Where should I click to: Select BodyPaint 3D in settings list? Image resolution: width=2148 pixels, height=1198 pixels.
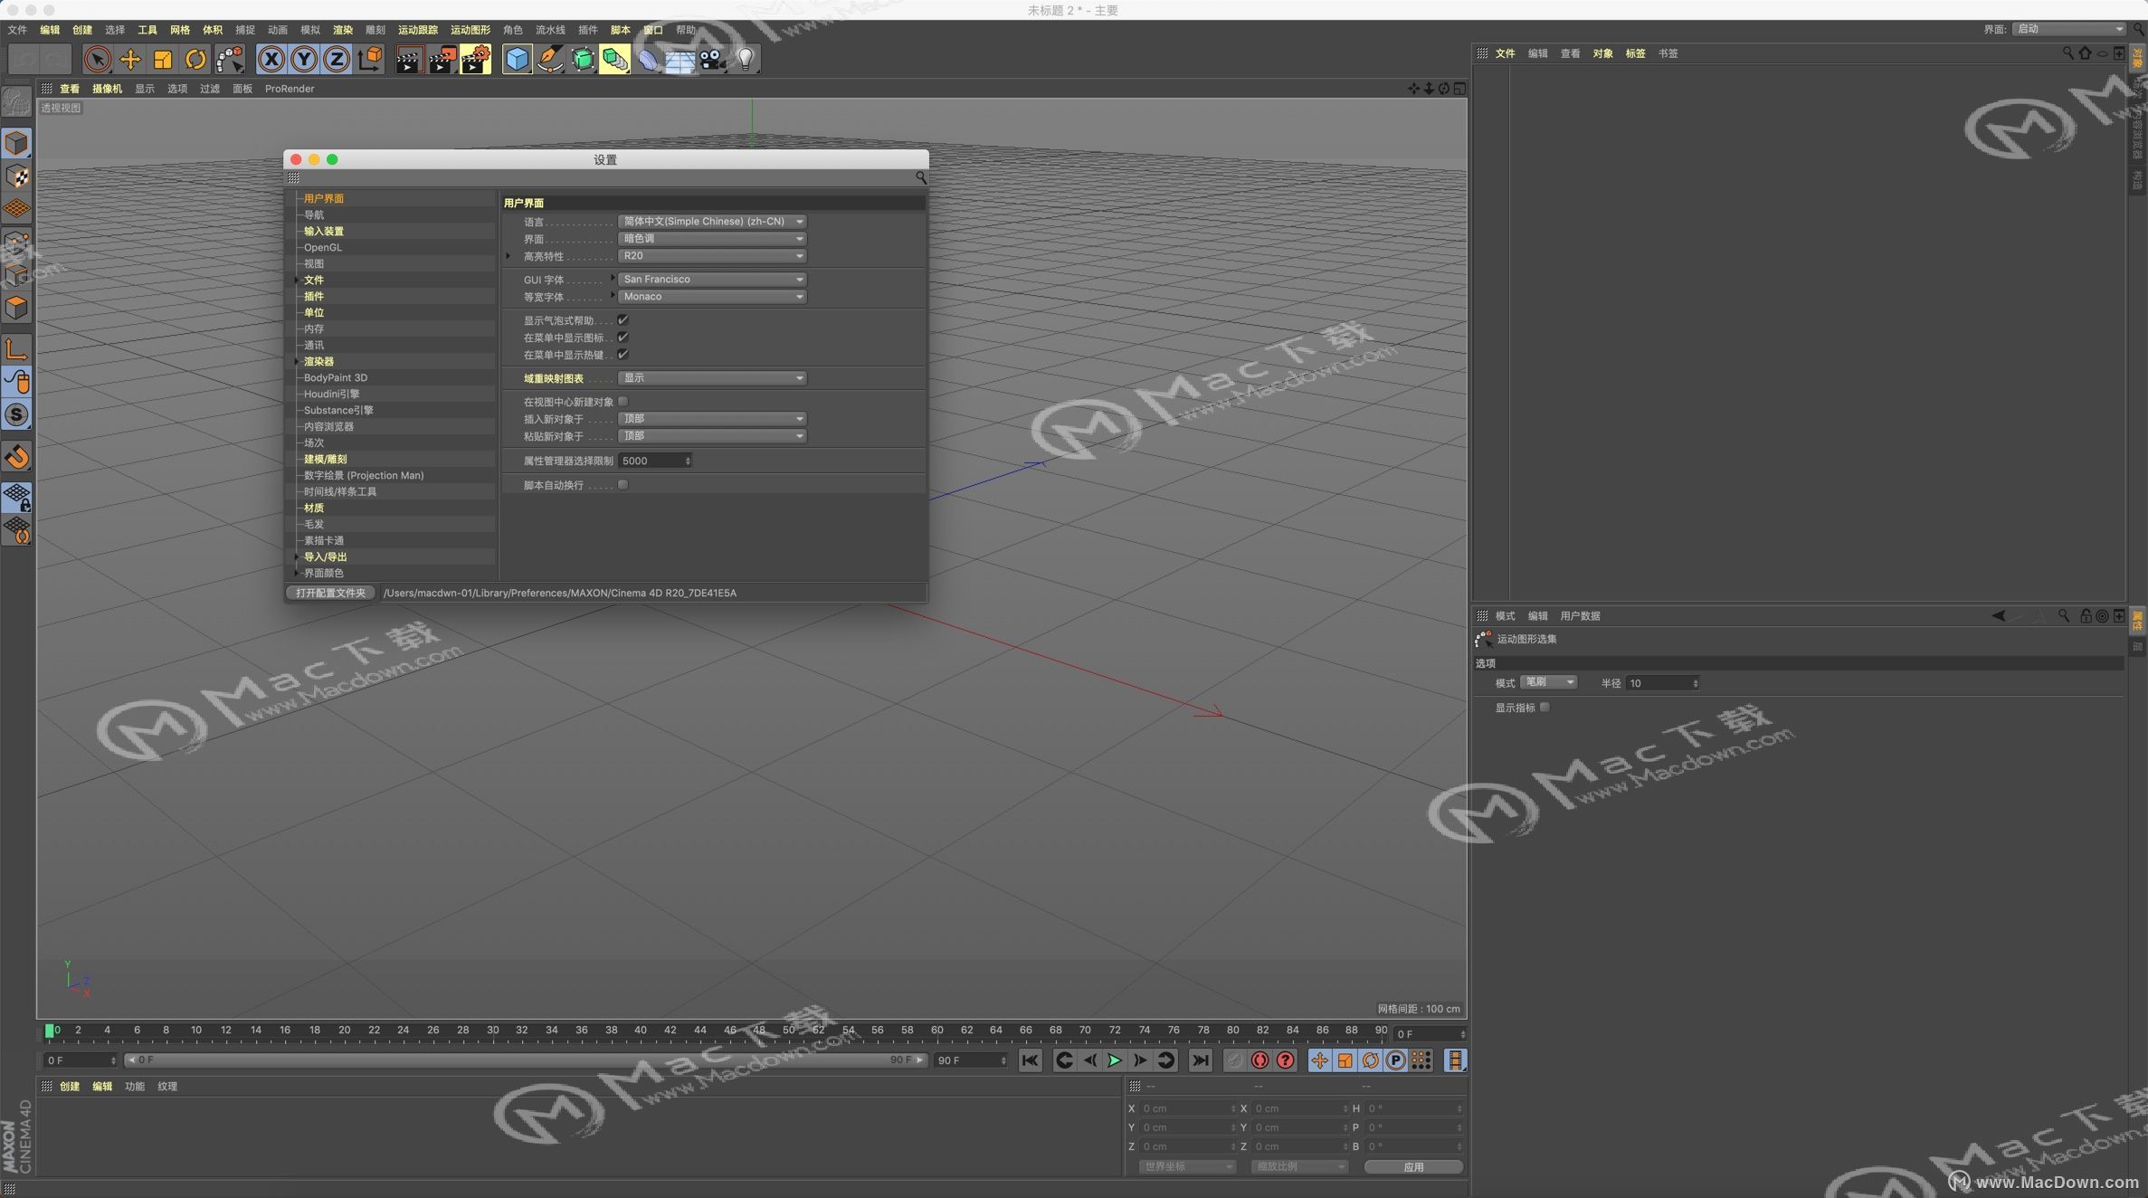(x=336, y=378)
